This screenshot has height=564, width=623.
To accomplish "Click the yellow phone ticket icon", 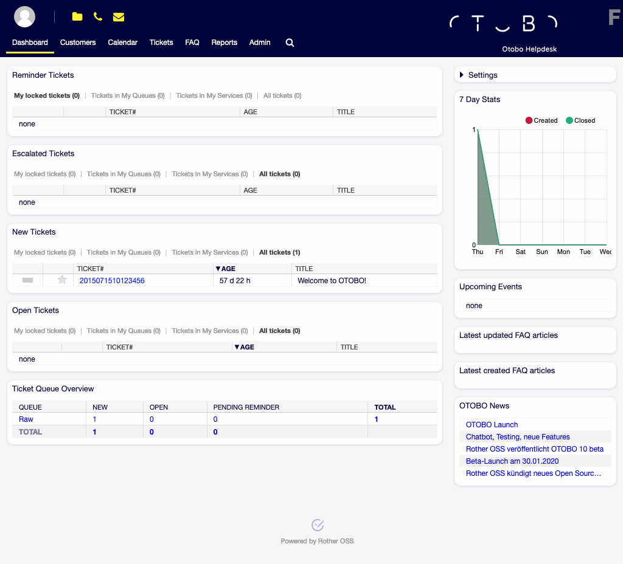I will (98, 16).
